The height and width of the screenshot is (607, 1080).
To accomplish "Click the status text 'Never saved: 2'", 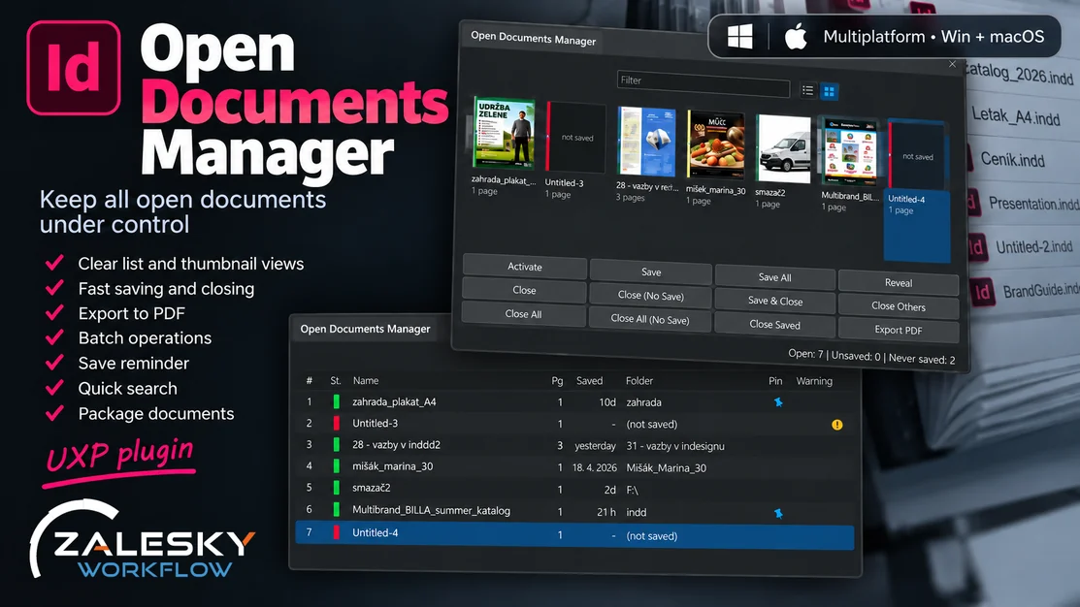I will click(922, 359).
